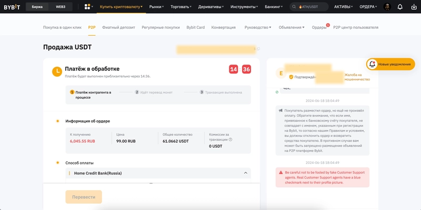Open the user profile avatar
The image size is (421, 210).
387,7
